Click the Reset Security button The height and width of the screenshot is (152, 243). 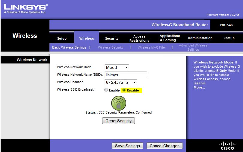point(118,121)
